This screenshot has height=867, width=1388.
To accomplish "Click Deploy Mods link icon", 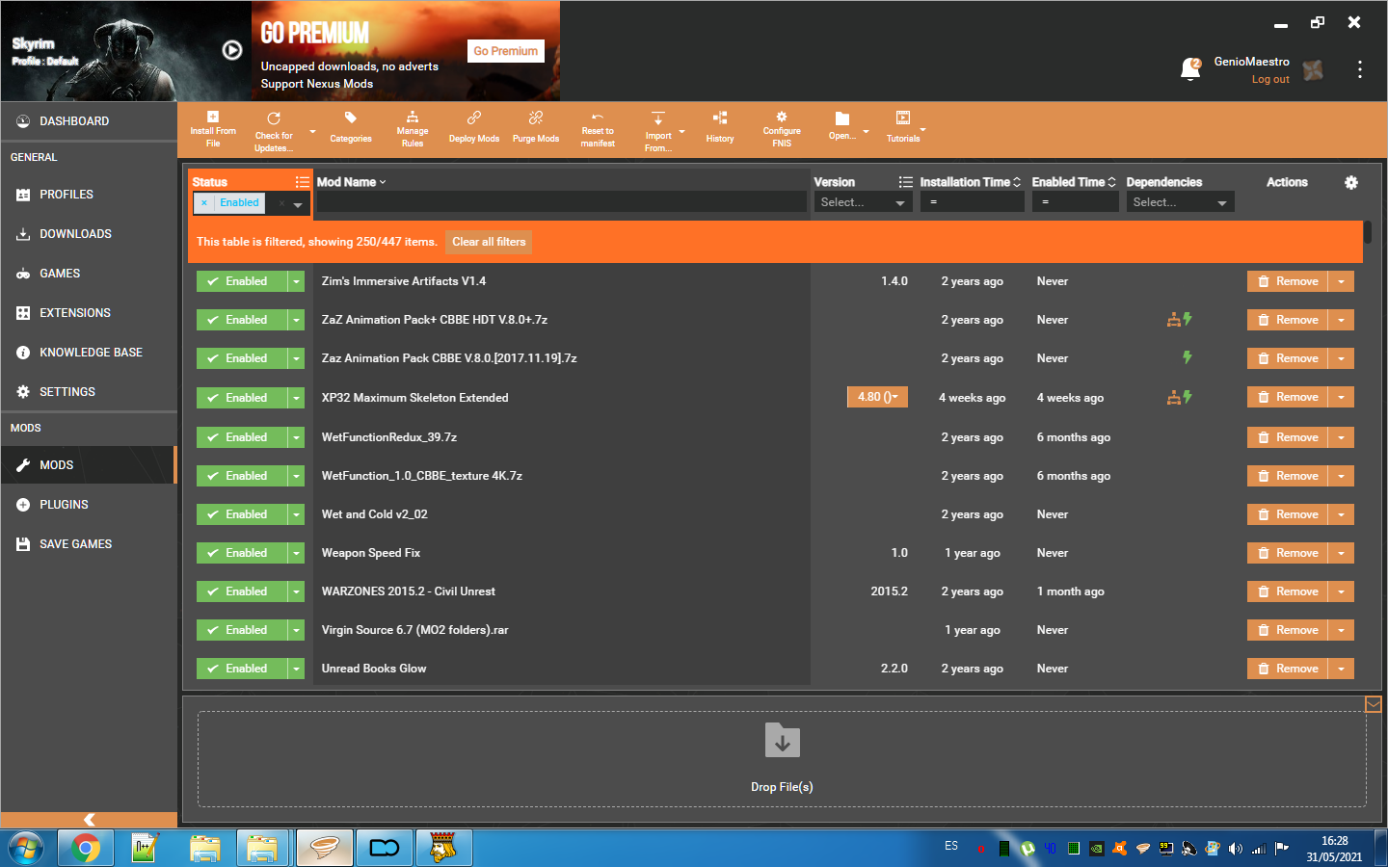I will pyautogui.click(x=474, y=118).
